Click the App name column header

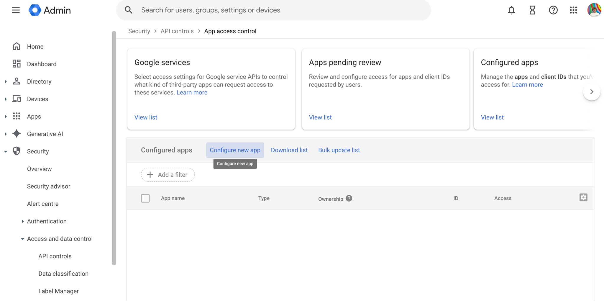point(173,198)
